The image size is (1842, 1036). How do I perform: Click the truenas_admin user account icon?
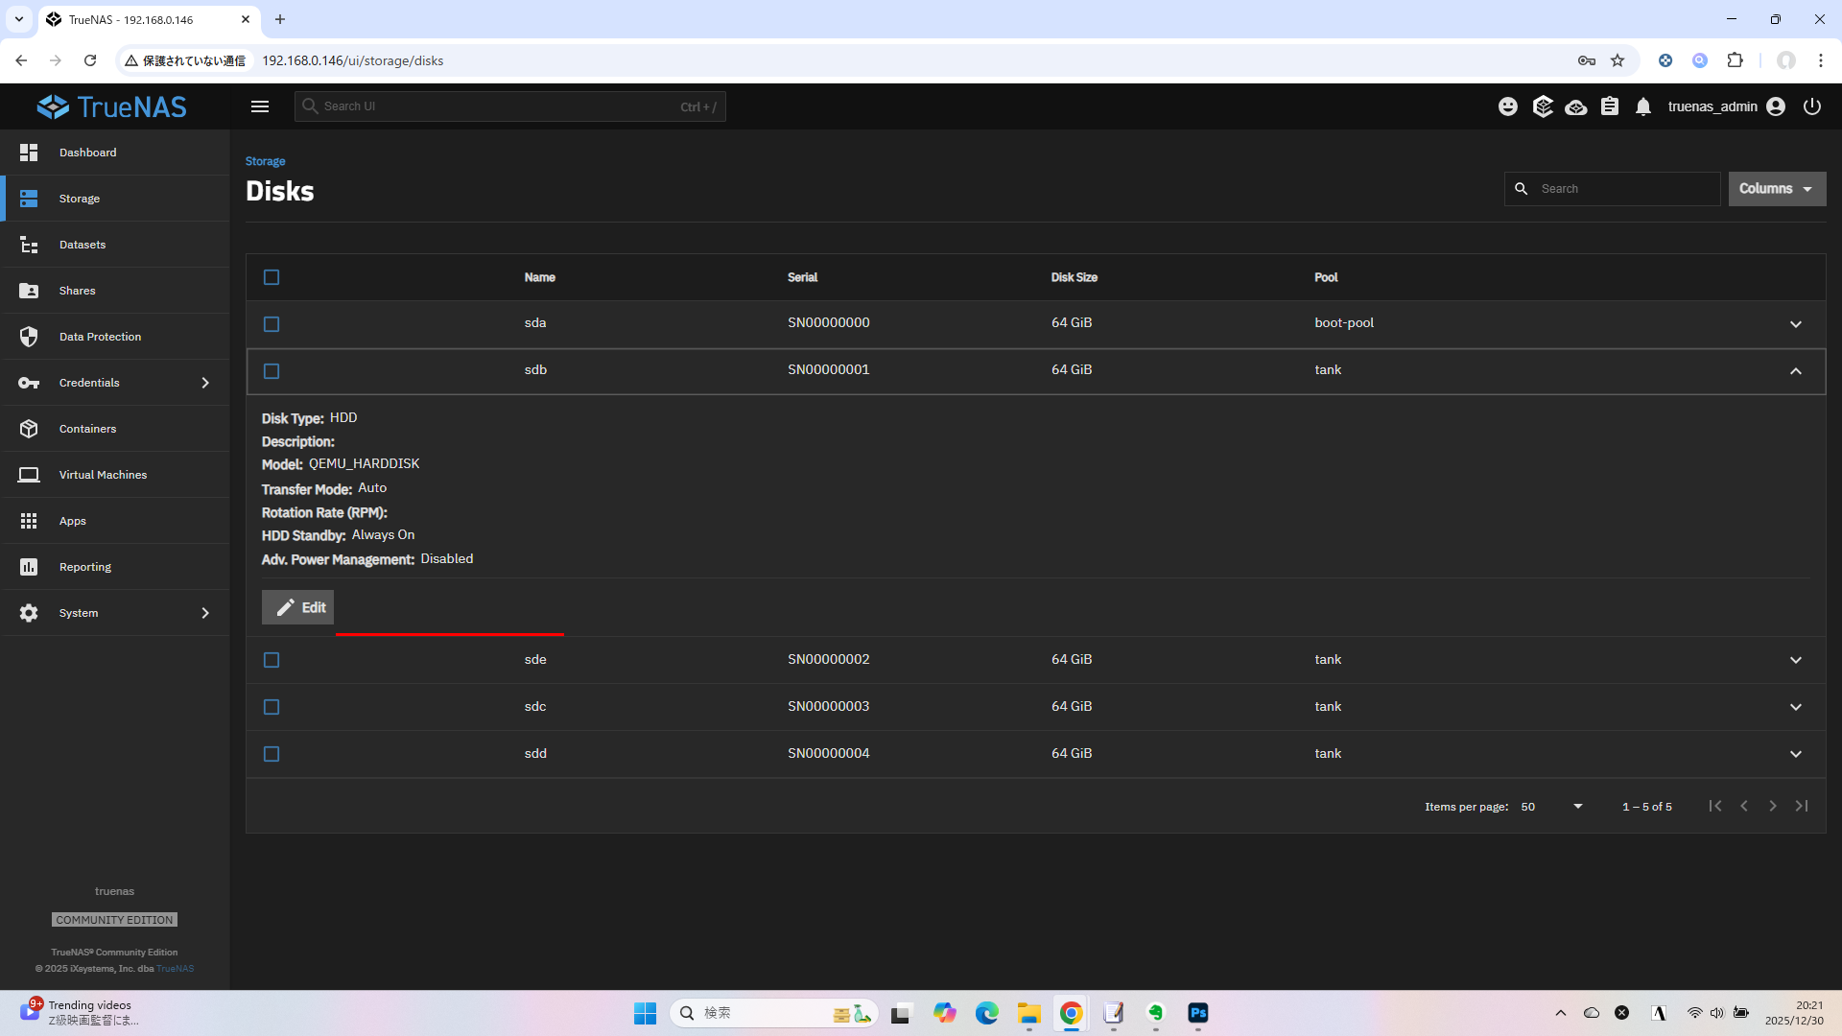click(1776, 106)
